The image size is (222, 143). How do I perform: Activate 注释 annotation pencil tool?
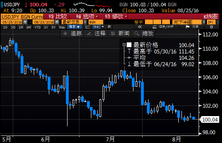tap(96, 34)
